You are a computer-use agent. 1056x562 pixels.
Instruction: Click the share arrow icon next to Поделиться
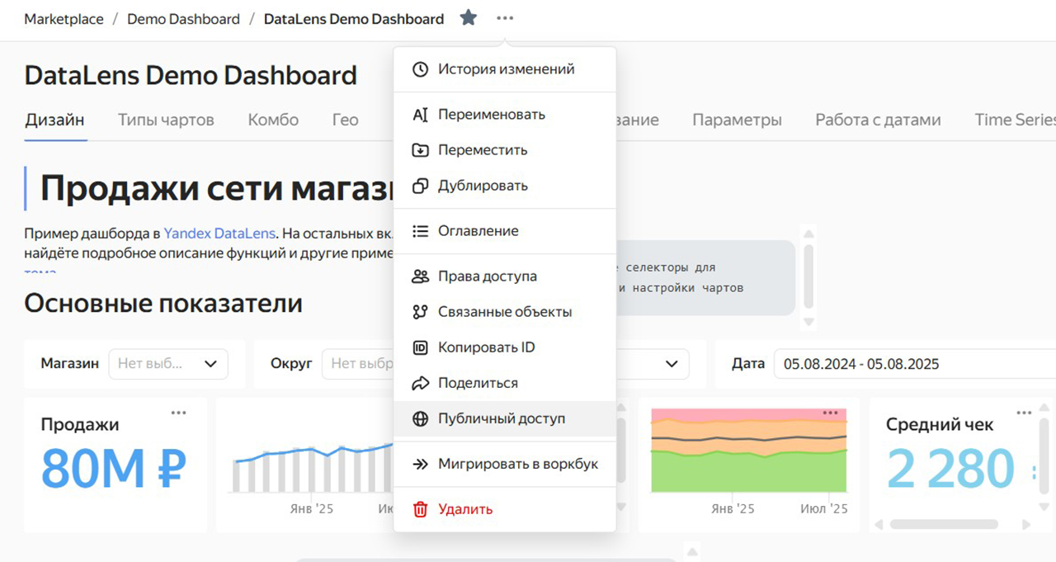point(421,383)
